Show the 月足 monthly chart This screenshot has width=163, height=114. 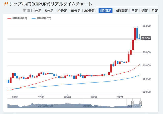155,11
